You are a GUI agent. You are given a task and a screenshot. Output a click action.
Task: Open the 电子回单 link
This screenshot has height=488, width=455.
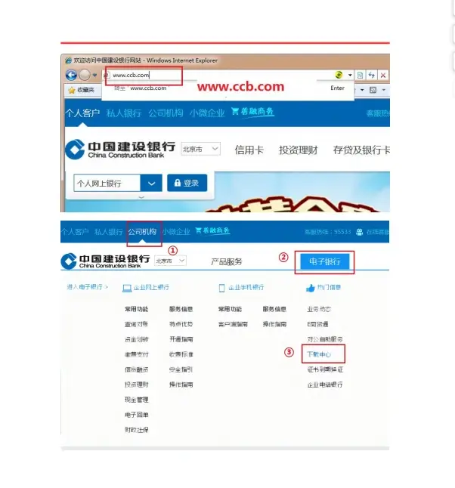[x=136, y=415]
